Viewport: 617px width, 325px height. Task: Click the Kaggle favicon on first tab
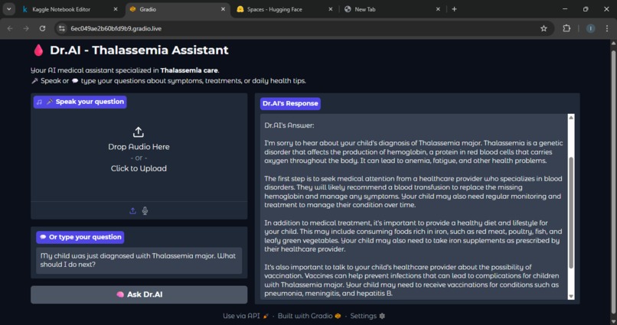(x=24, y=9)
